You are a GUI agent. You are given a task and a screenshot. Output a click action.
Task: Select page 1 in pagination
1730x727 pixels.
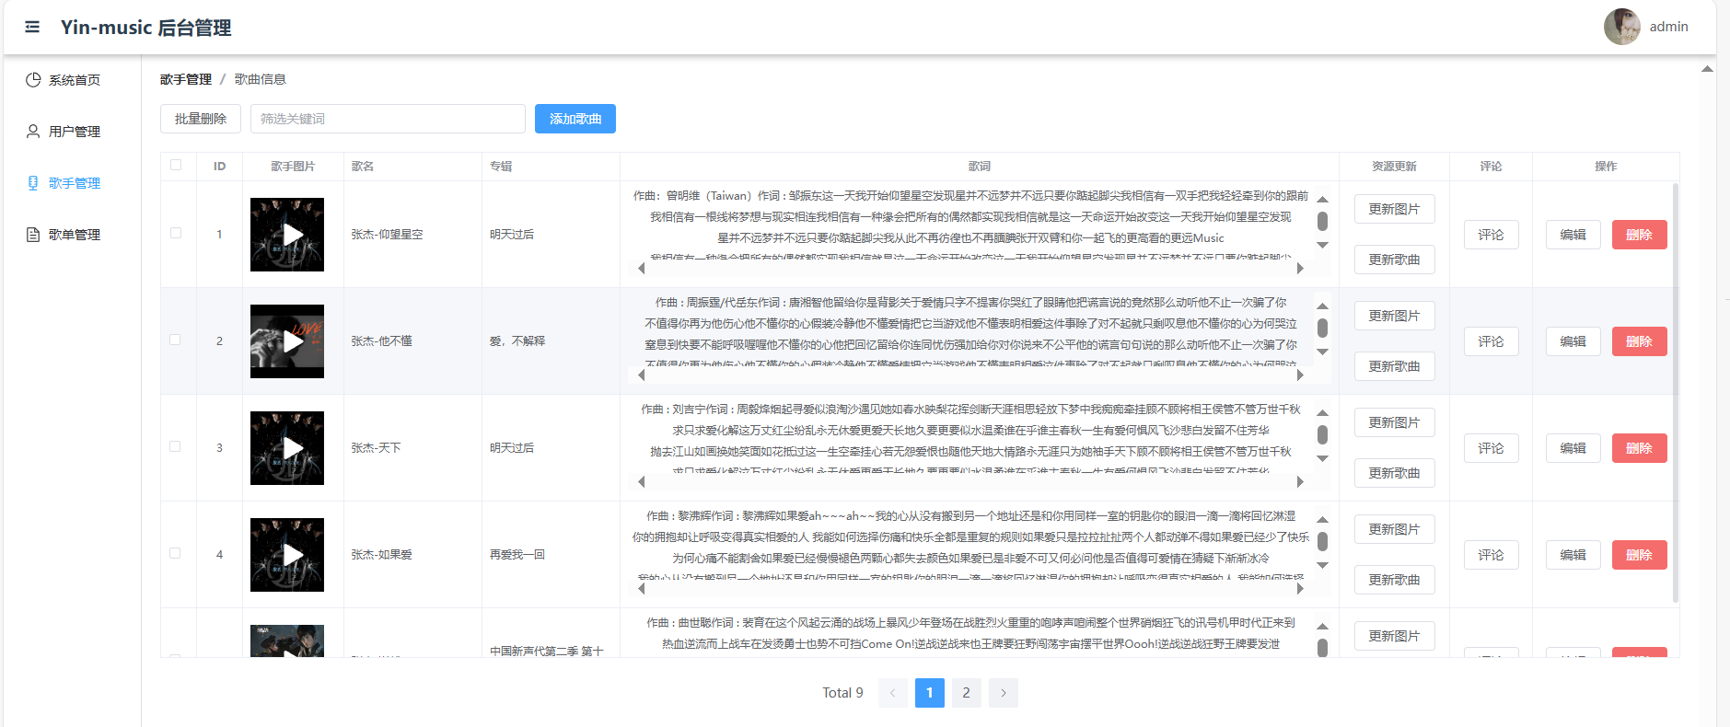(930, 693)
